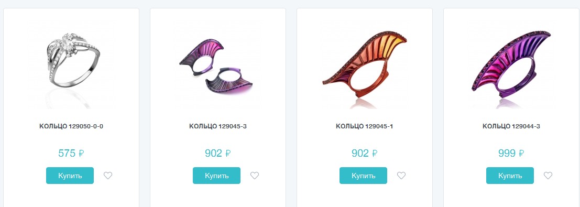
Task: Buy ring 129050-0-0 with Купить button
Action: (x=70, y=176)
